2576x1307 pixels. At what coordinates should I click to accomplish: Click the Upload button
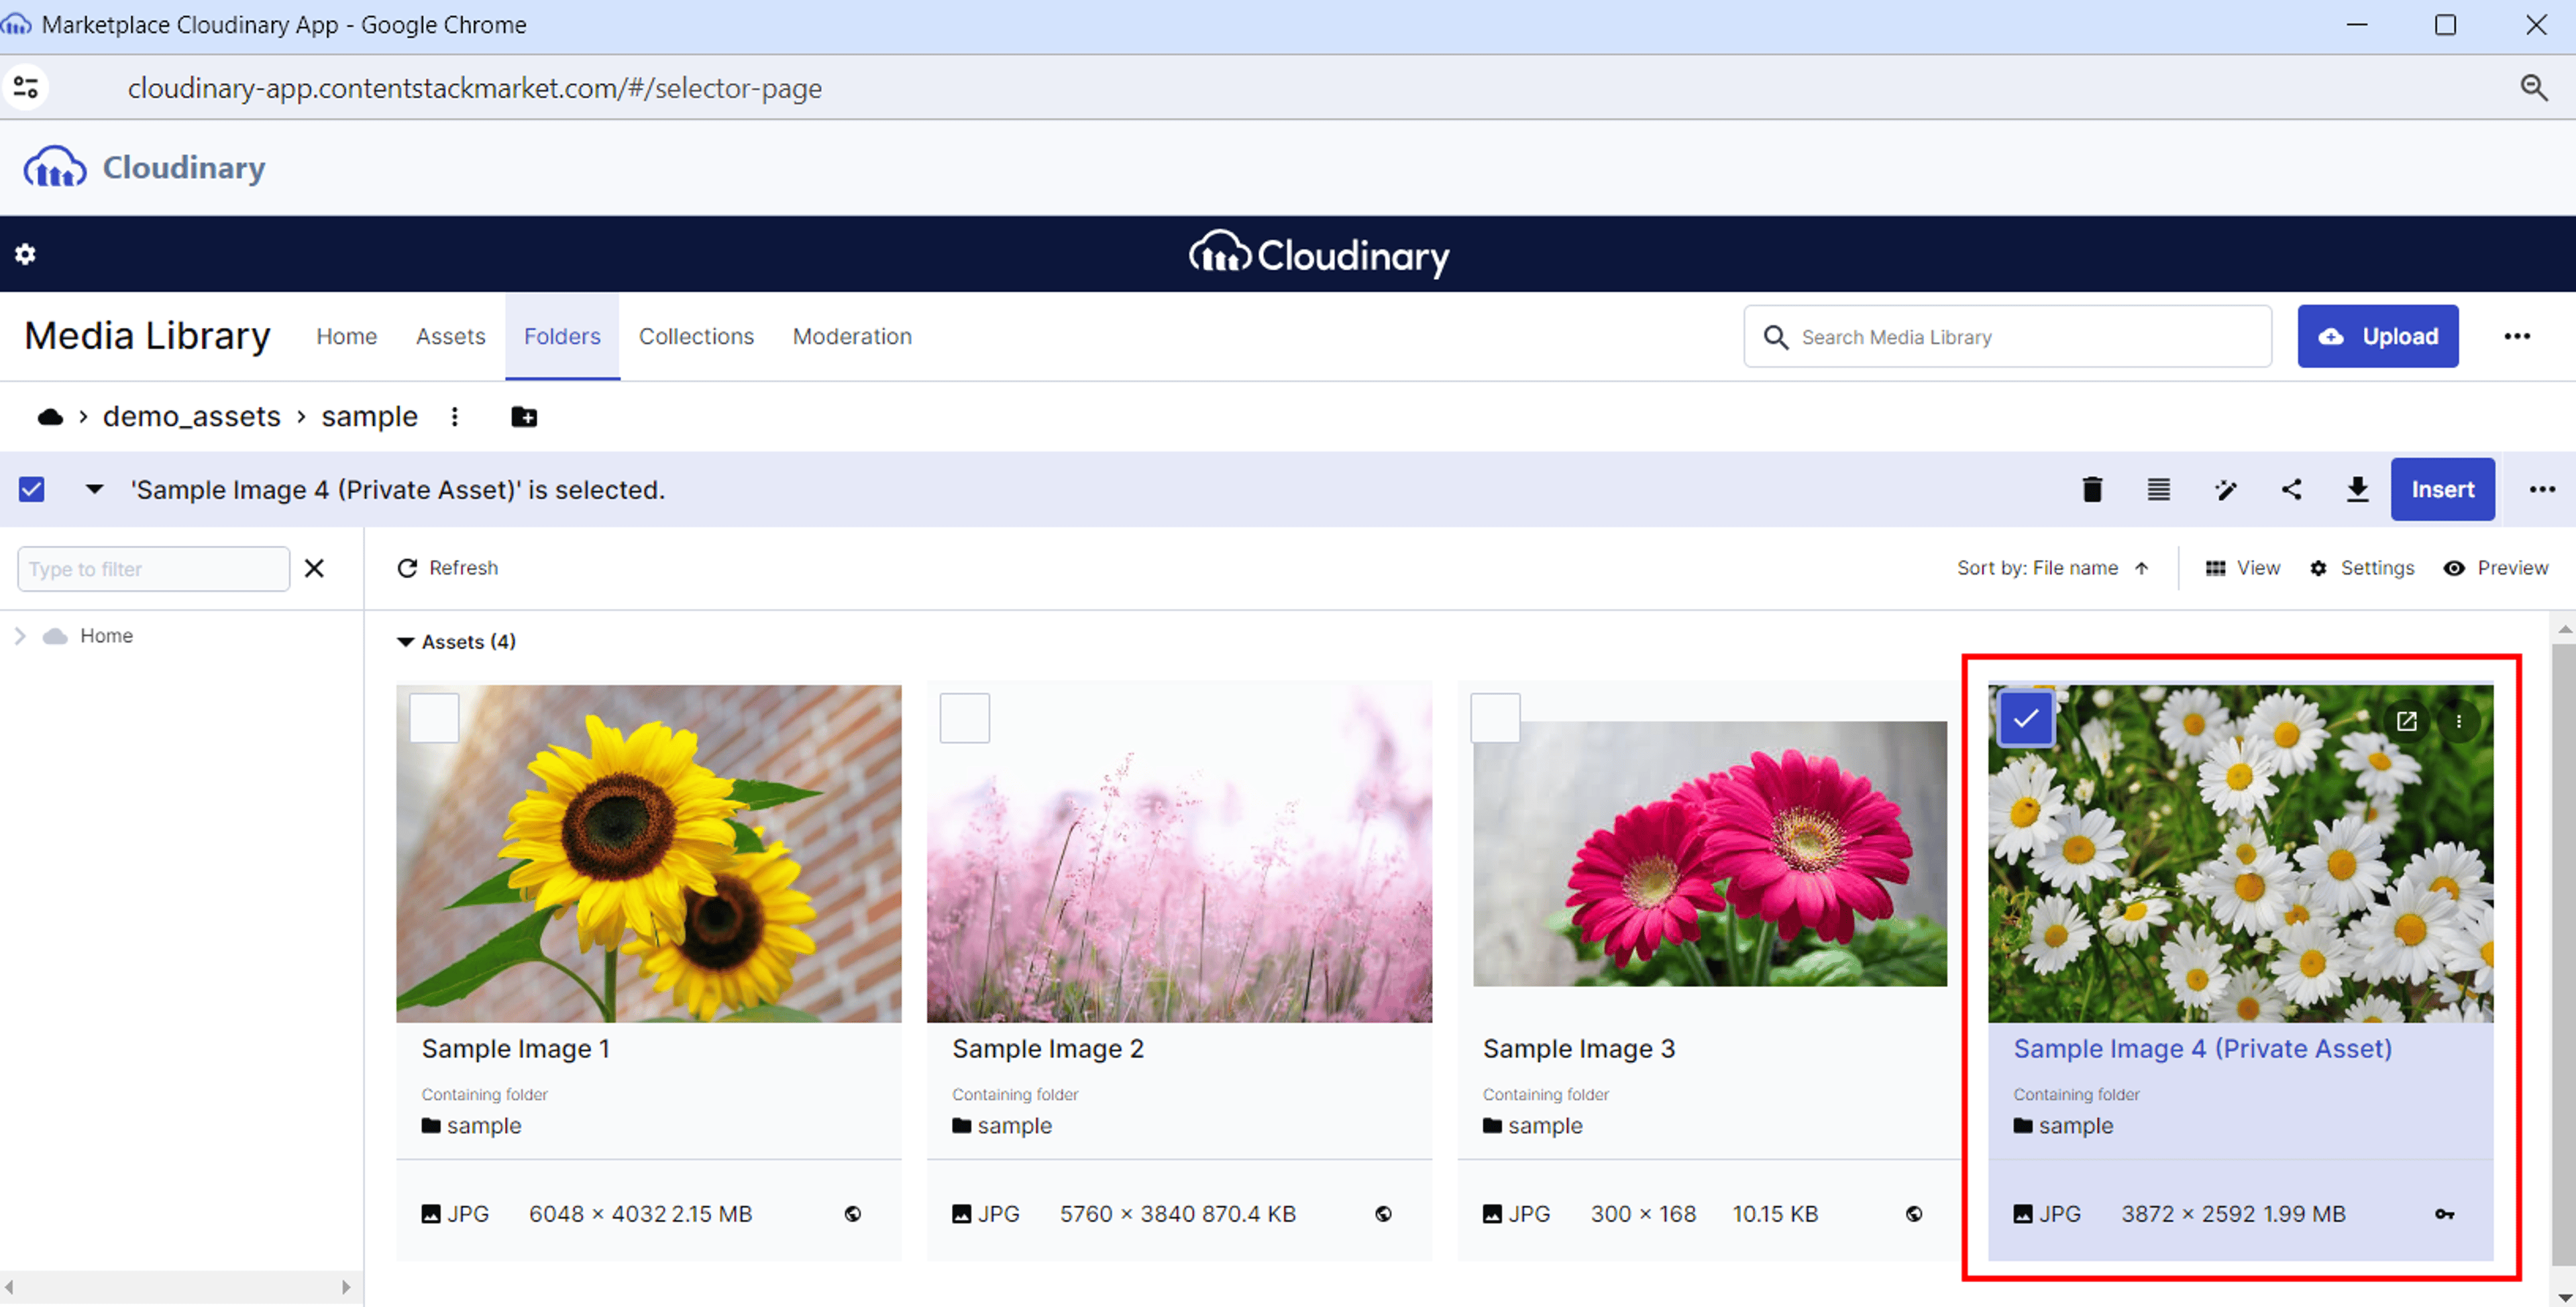tap(2378, 336)
